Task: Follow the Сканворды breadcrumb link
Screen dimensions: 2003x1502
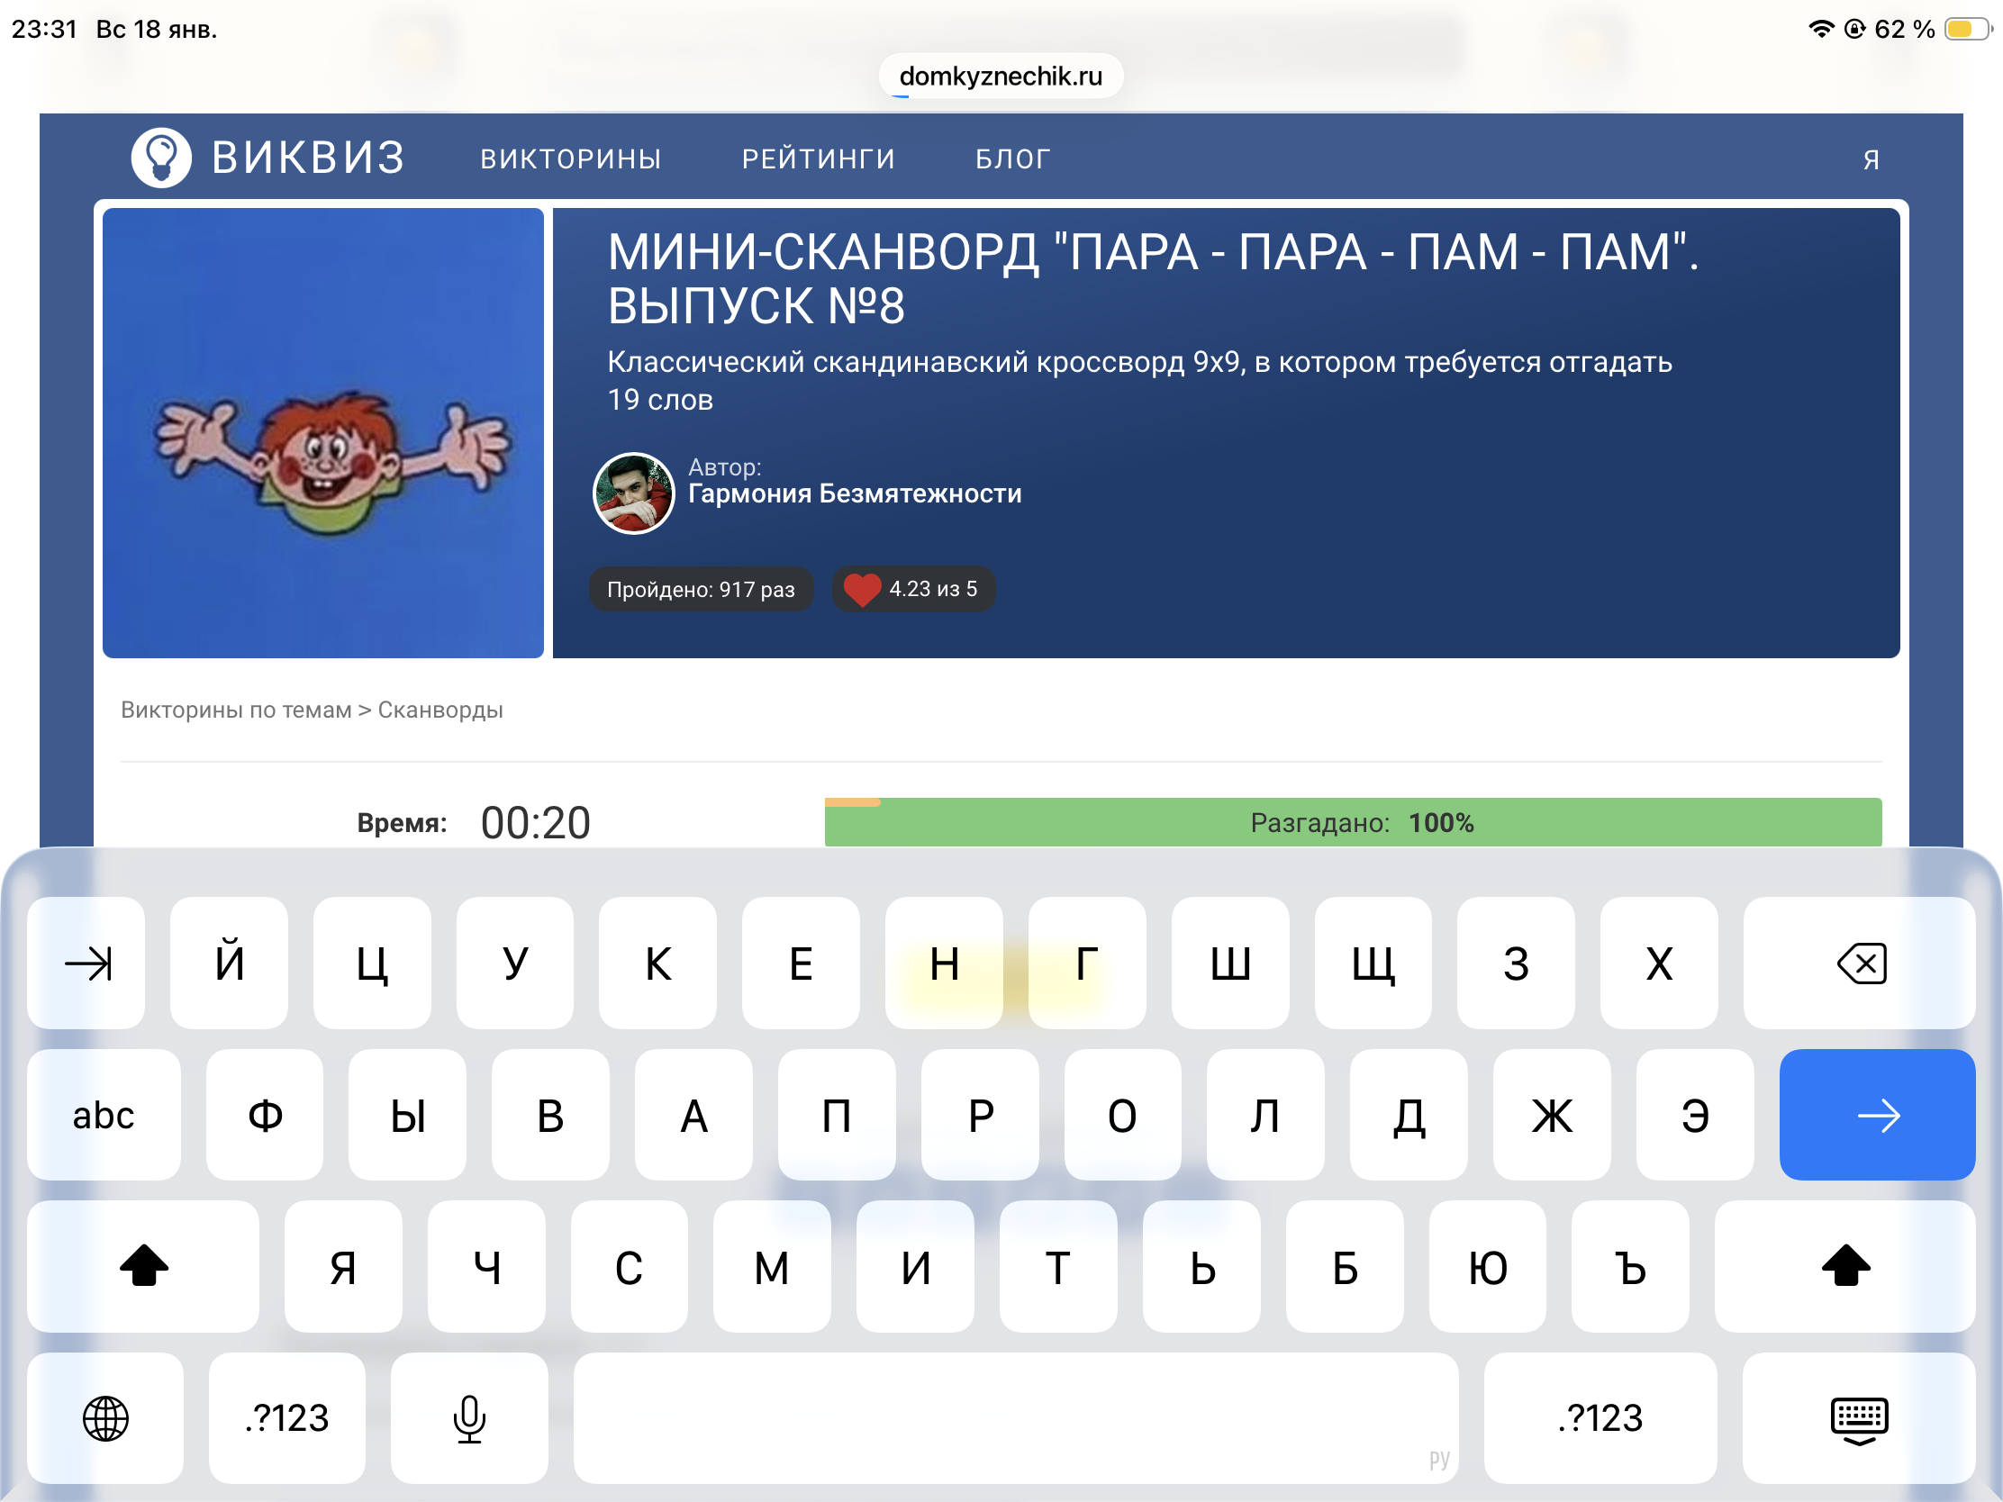Action: pos(440,710)
